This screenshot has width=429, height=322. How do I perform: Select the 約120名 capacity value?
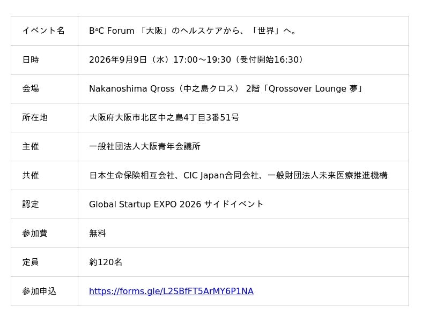pos(106,262)
